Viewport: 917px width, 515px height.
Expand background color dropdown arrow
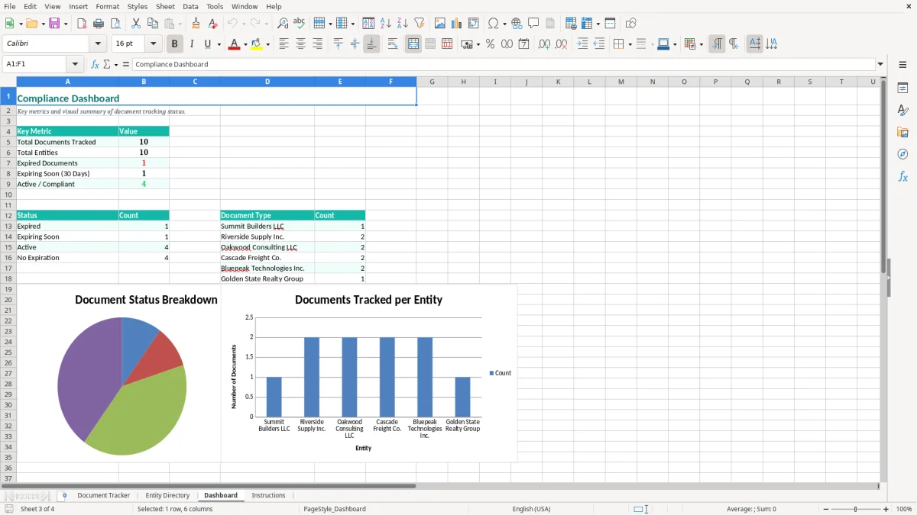[267, 44]
